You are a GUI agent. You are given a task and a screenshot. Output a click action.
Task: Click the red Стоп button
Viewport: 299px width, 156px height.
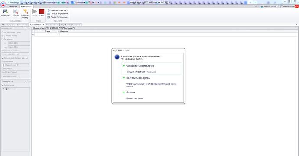(x=42, y=11)
